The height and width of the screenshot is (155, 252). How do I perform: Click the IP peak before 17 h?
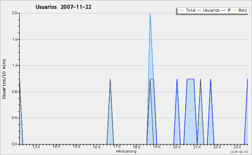[110, 79]
